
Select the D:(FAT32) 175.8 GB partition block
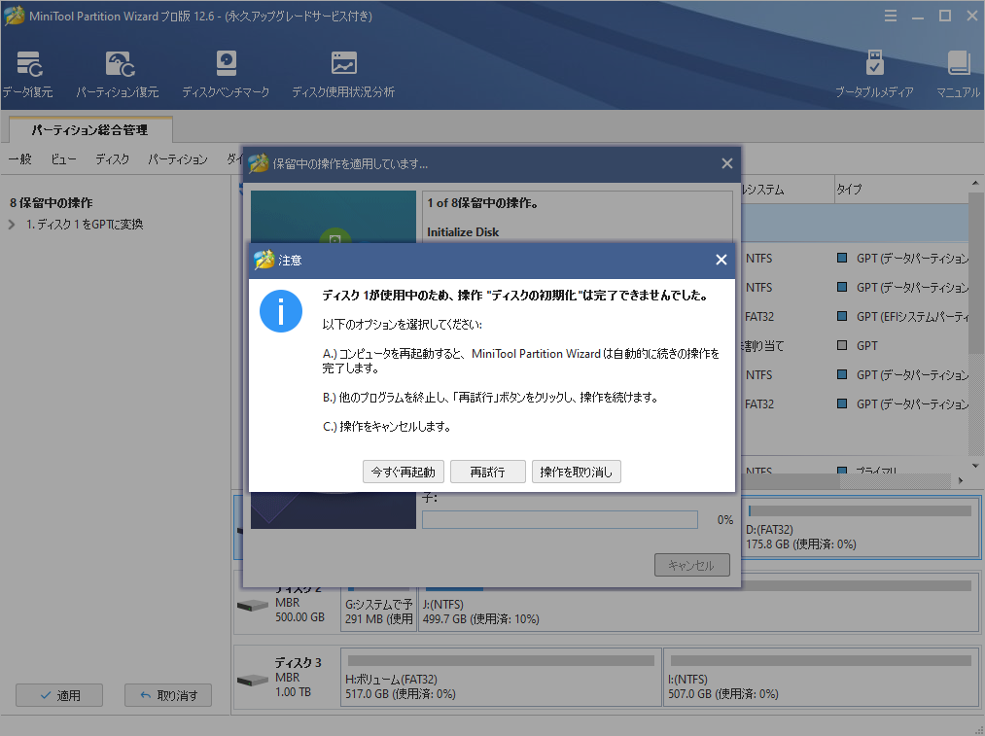click(861, 528)
